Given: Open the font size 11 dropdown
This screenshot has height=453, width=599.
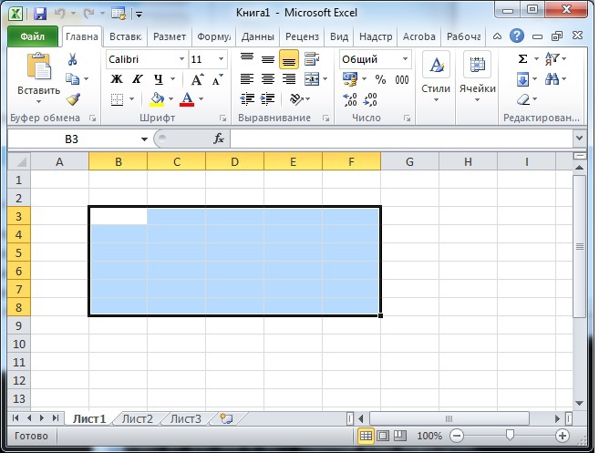Looking at the screenshot, I should point(221,59).
